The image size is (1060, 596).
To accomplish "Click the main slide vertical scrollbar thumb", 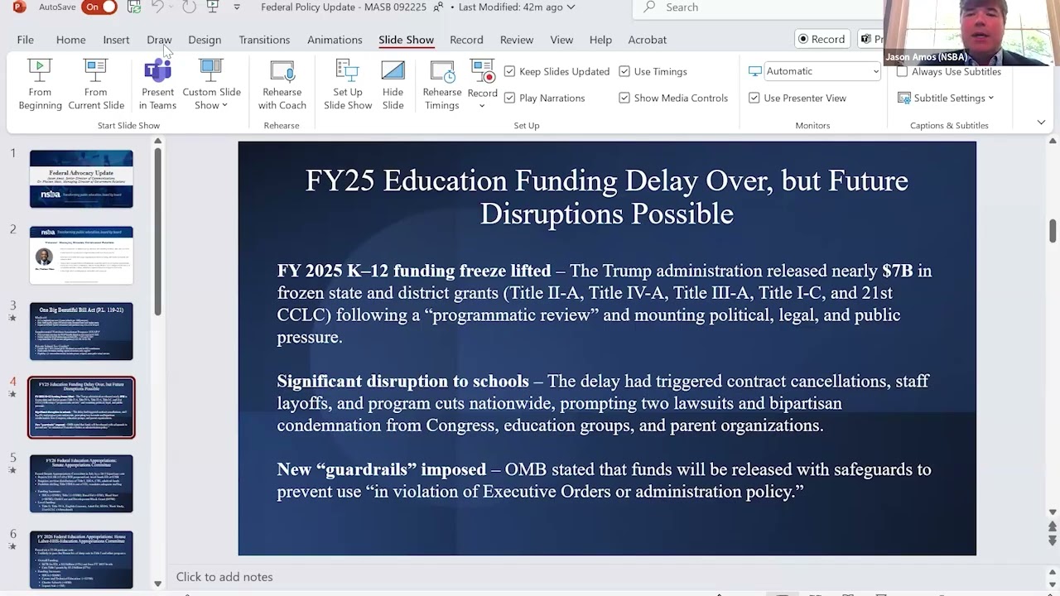I will coord(1053,229).
